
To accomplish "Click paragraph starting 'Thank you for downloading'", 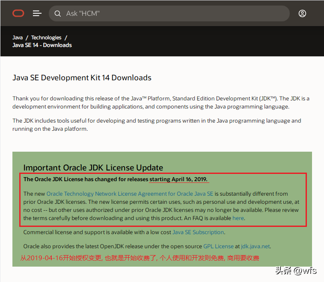I will coord(161,103).
